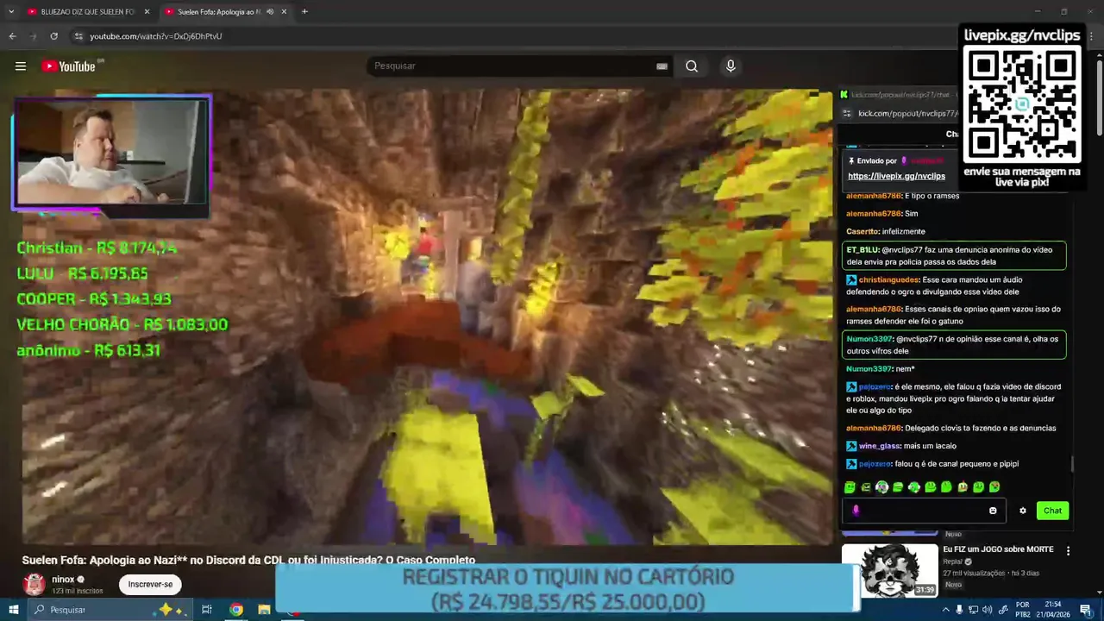Open the POR PTB2 language selector
This screenshot has height=621, width=1104.
tap(1022, 610)
